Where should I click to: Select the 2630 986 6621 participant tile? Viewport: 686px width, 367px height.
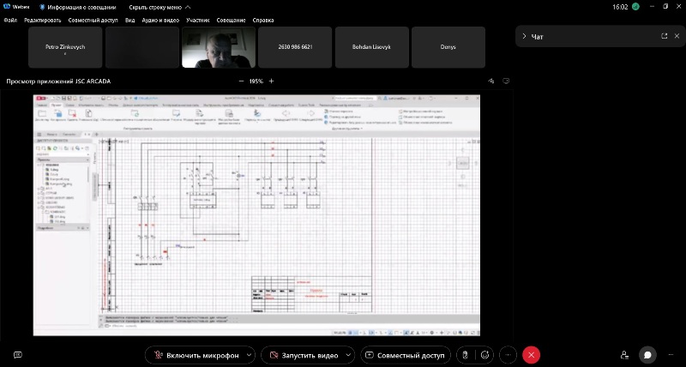(x=295, y=47)
